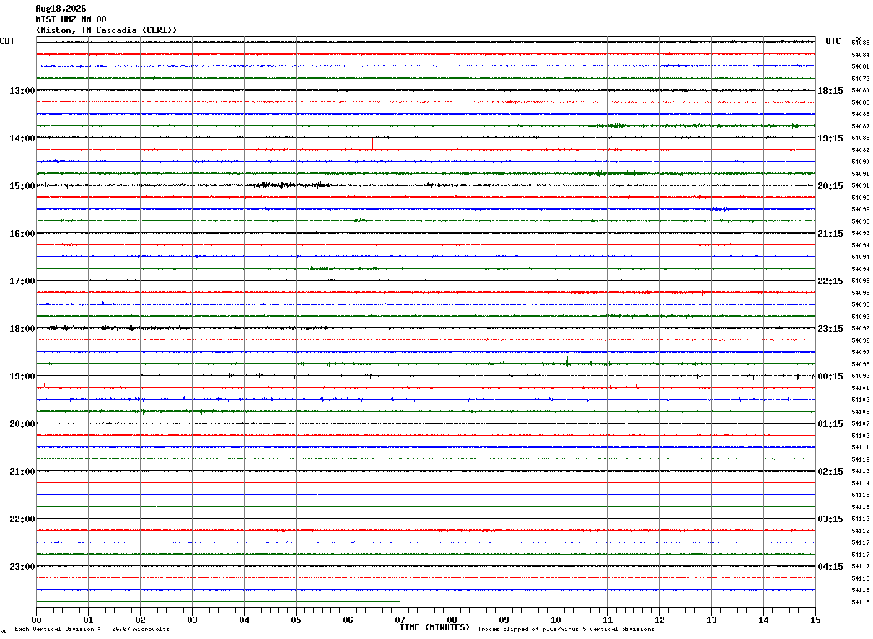Select the 00:15 UTC row label
This screenshot has height=639, width=873.
tap(830, 376)
